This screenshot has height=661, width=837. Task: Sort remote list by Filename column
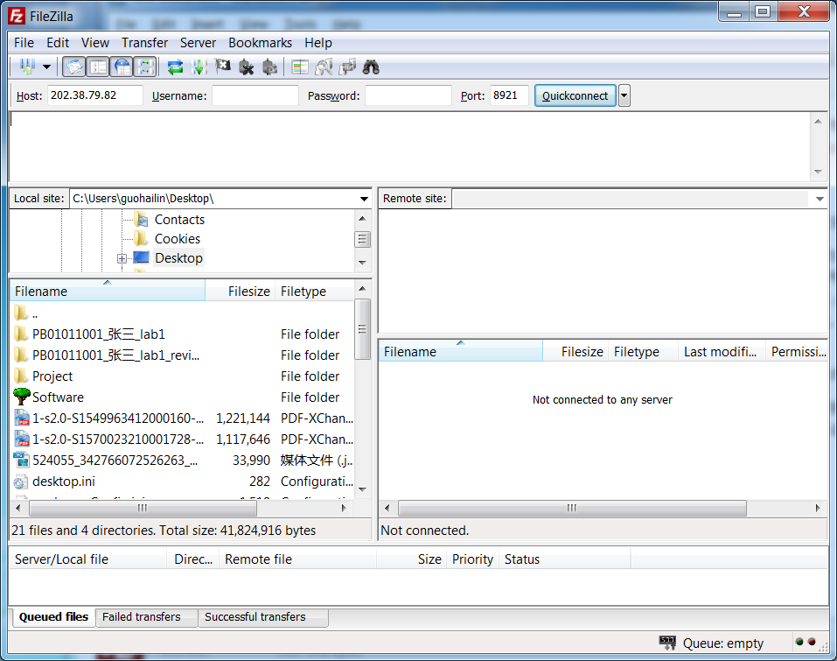click(460, 352)
